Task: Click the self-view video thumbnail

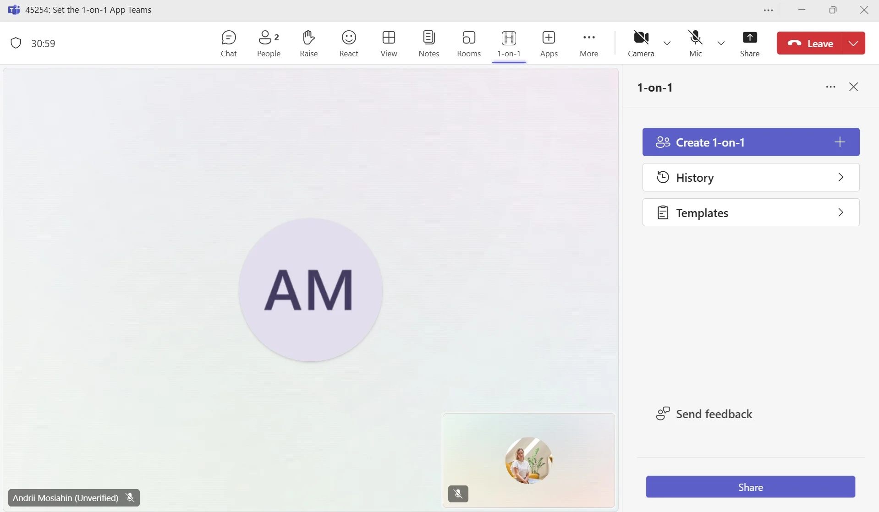Action: pos(528,460)
